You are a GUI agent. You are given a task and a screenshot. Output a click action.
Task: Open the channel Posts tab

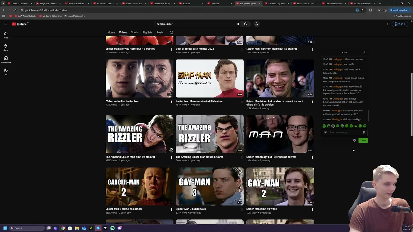tap(160, 32)
